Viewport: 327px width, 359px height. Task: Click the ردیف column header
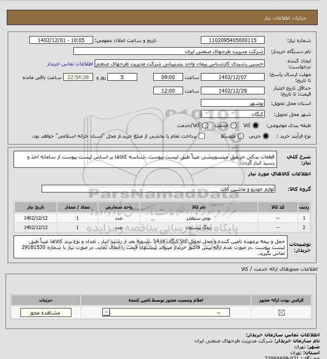[304, 207]
